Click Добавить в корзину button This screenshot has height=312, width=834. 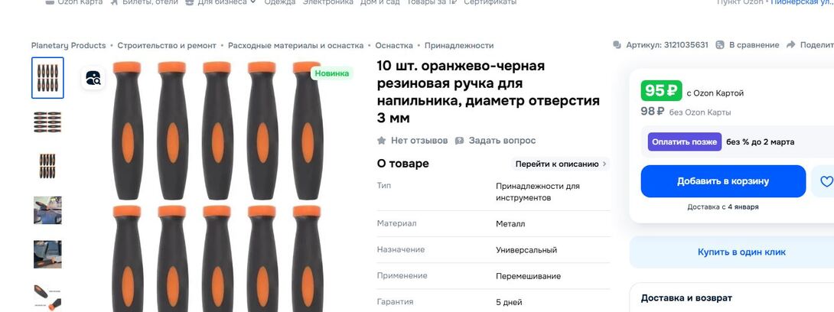(723, 181)
